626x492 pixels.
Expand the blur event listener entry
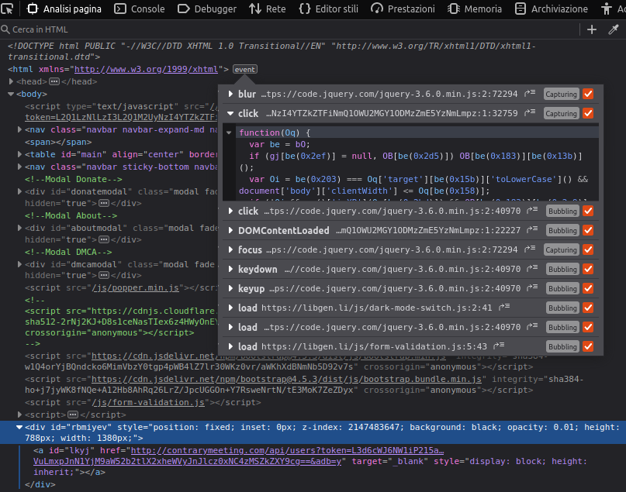pos(231,94)
